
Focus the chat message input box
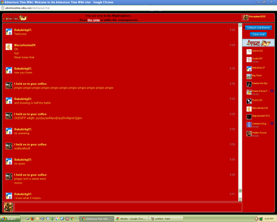(128, 207)
